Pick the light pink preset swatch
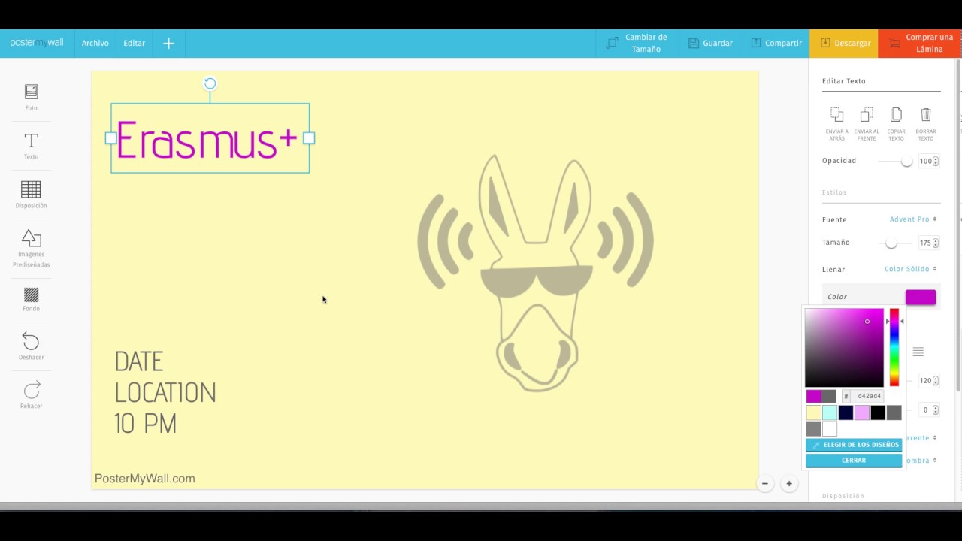The width and height of the screenshot is (962, 541). point(862,413)
